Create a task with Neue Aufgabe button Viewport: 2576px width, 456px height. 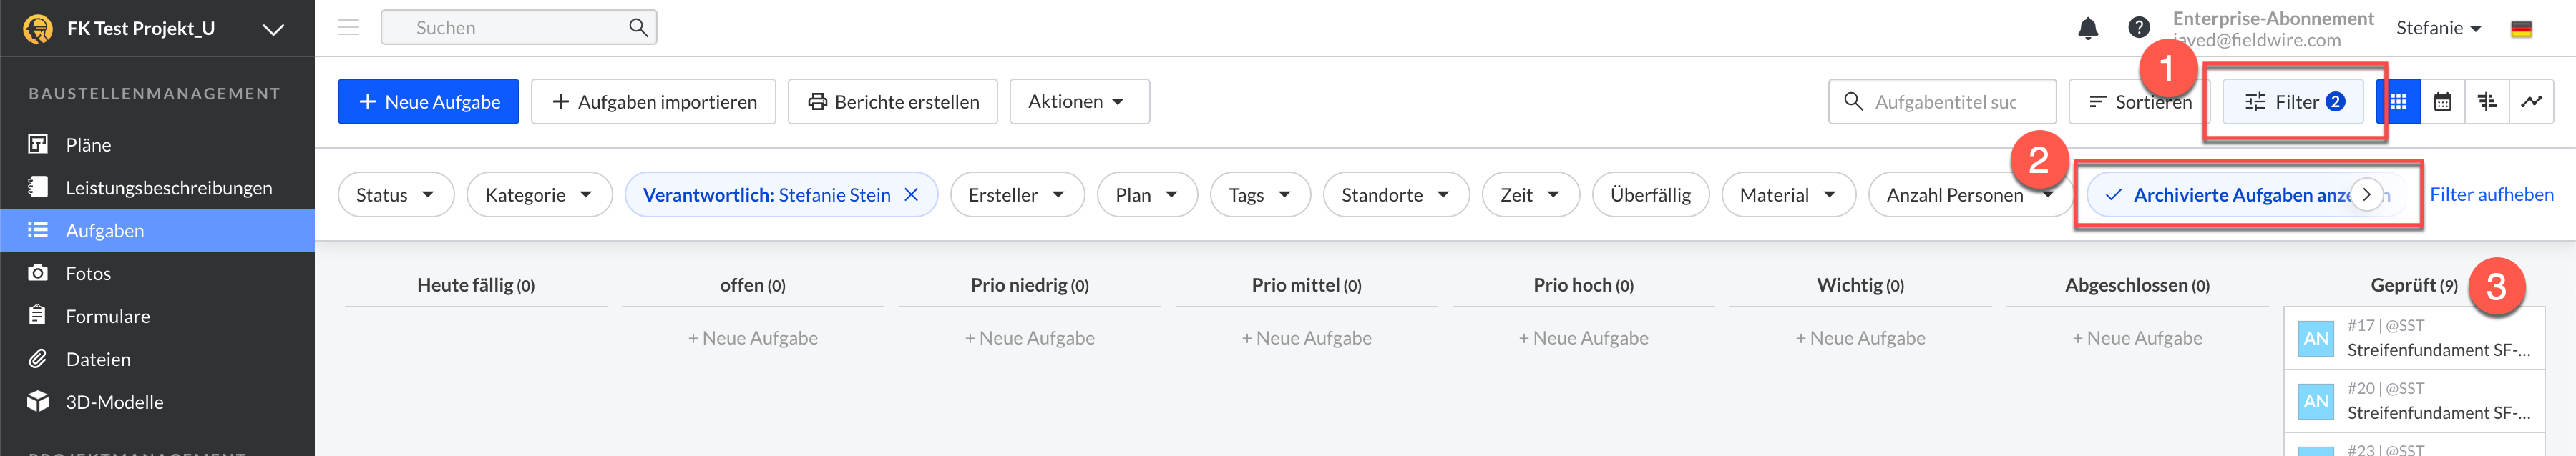click(x=428, y=101)
